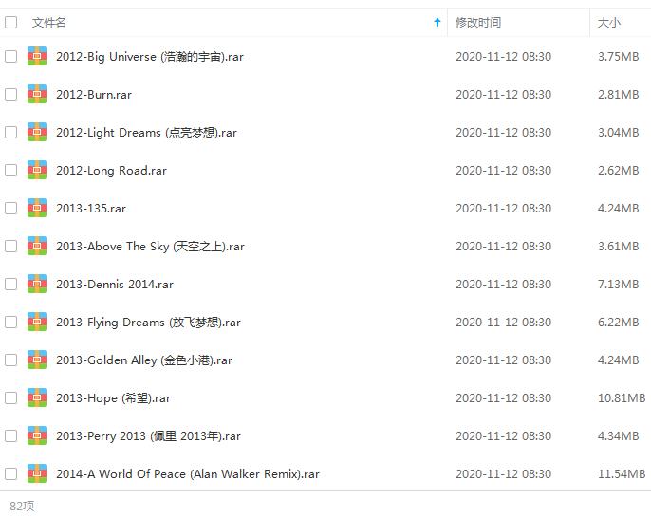The image size is (651, 517).
Task: Click the 3.04MB size value
Action: (618, 133)
